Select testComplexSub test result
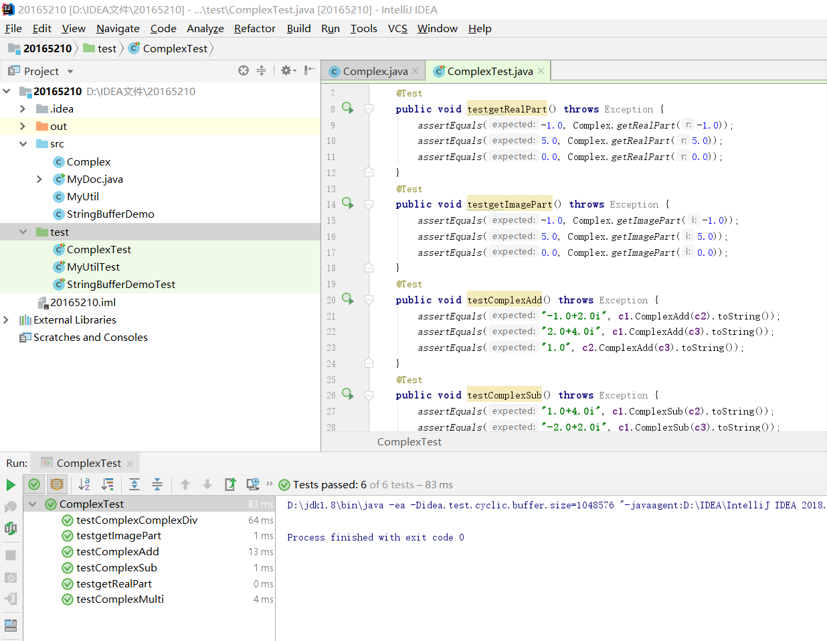The height and width of the screenshot is (641, 827). click(x=116, y=568)
